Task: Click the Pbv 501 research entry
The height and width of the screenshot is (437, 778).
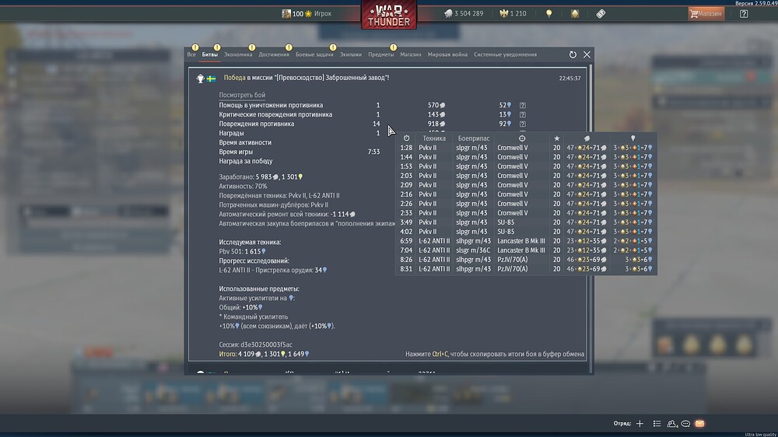Action: (242, 251)
